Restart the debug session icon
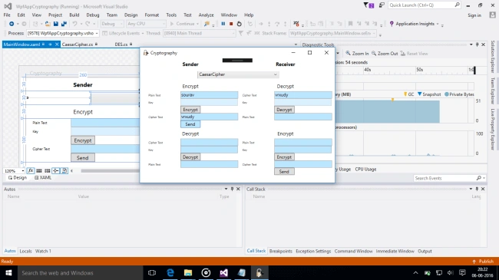The width and height of the screenshot is (499, 280). pos(240,24)
